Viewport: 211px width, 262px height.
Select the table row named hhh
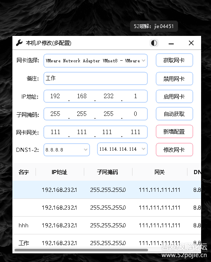[x=107, y=225]
